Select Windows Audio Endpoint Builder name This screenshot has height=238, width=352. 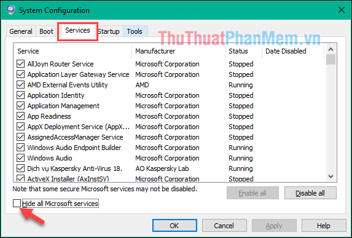74,148
